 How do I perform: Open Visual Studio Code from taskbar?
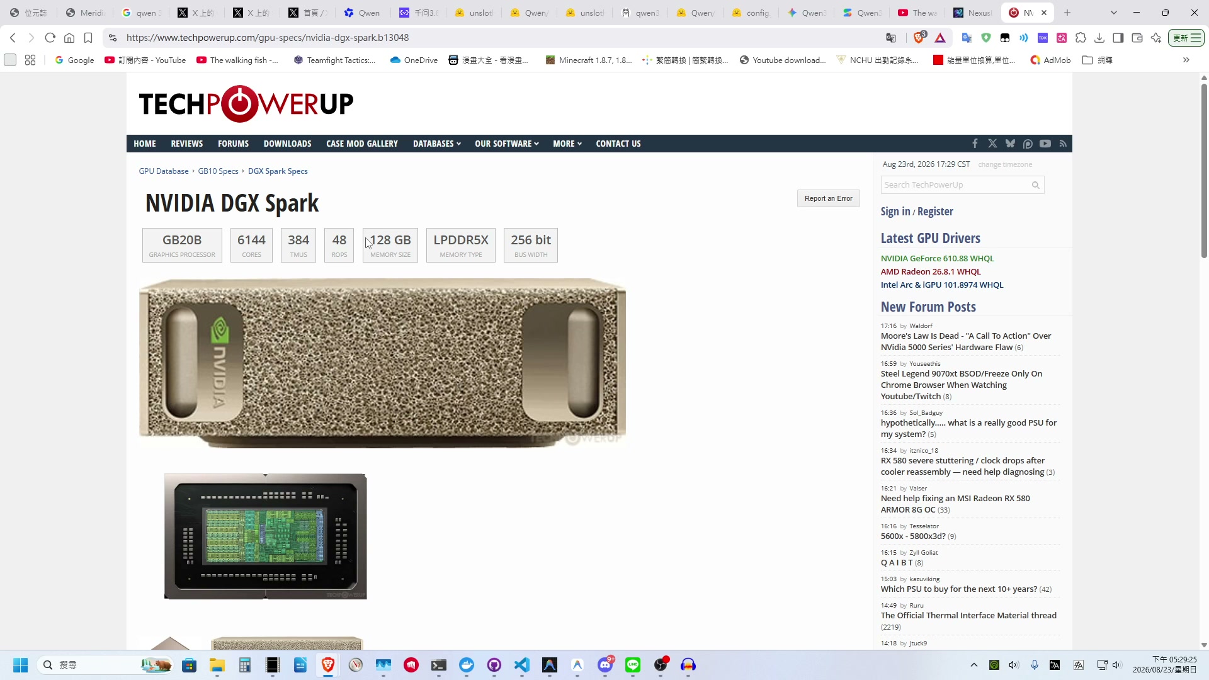[521, 665]
